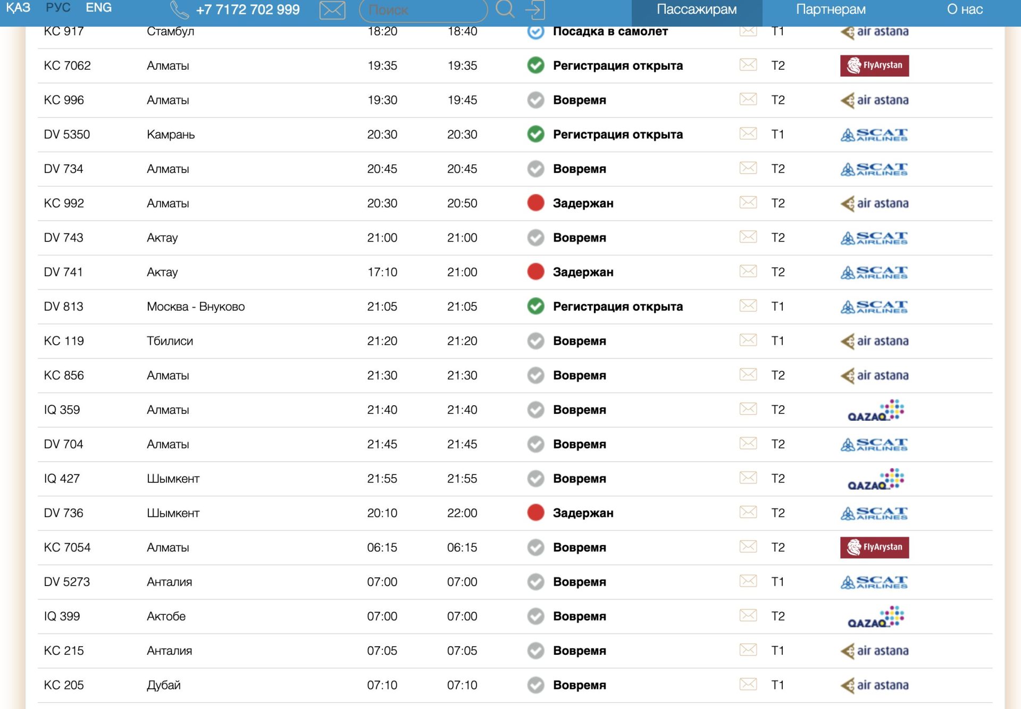Click Регистрация открыта status of KC 7062
Viewport: 1021px width, 709px height.
click(618, 65)
